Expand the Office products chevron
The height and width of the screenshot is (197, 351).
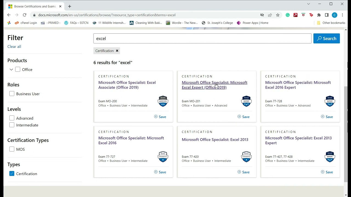click(x=11, y=69)
